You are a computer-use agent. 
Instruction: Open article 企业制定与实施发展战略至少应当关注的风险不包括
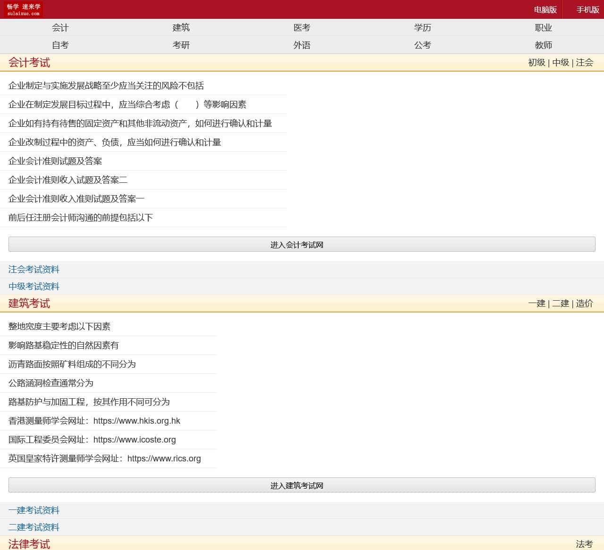[x=106, y=86]
